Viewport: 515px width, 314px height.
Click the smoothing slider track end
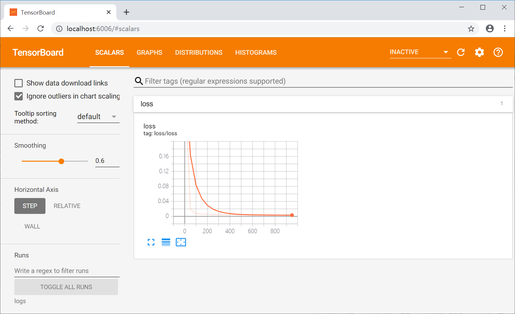pyautogui.click(x=87, y=161)
